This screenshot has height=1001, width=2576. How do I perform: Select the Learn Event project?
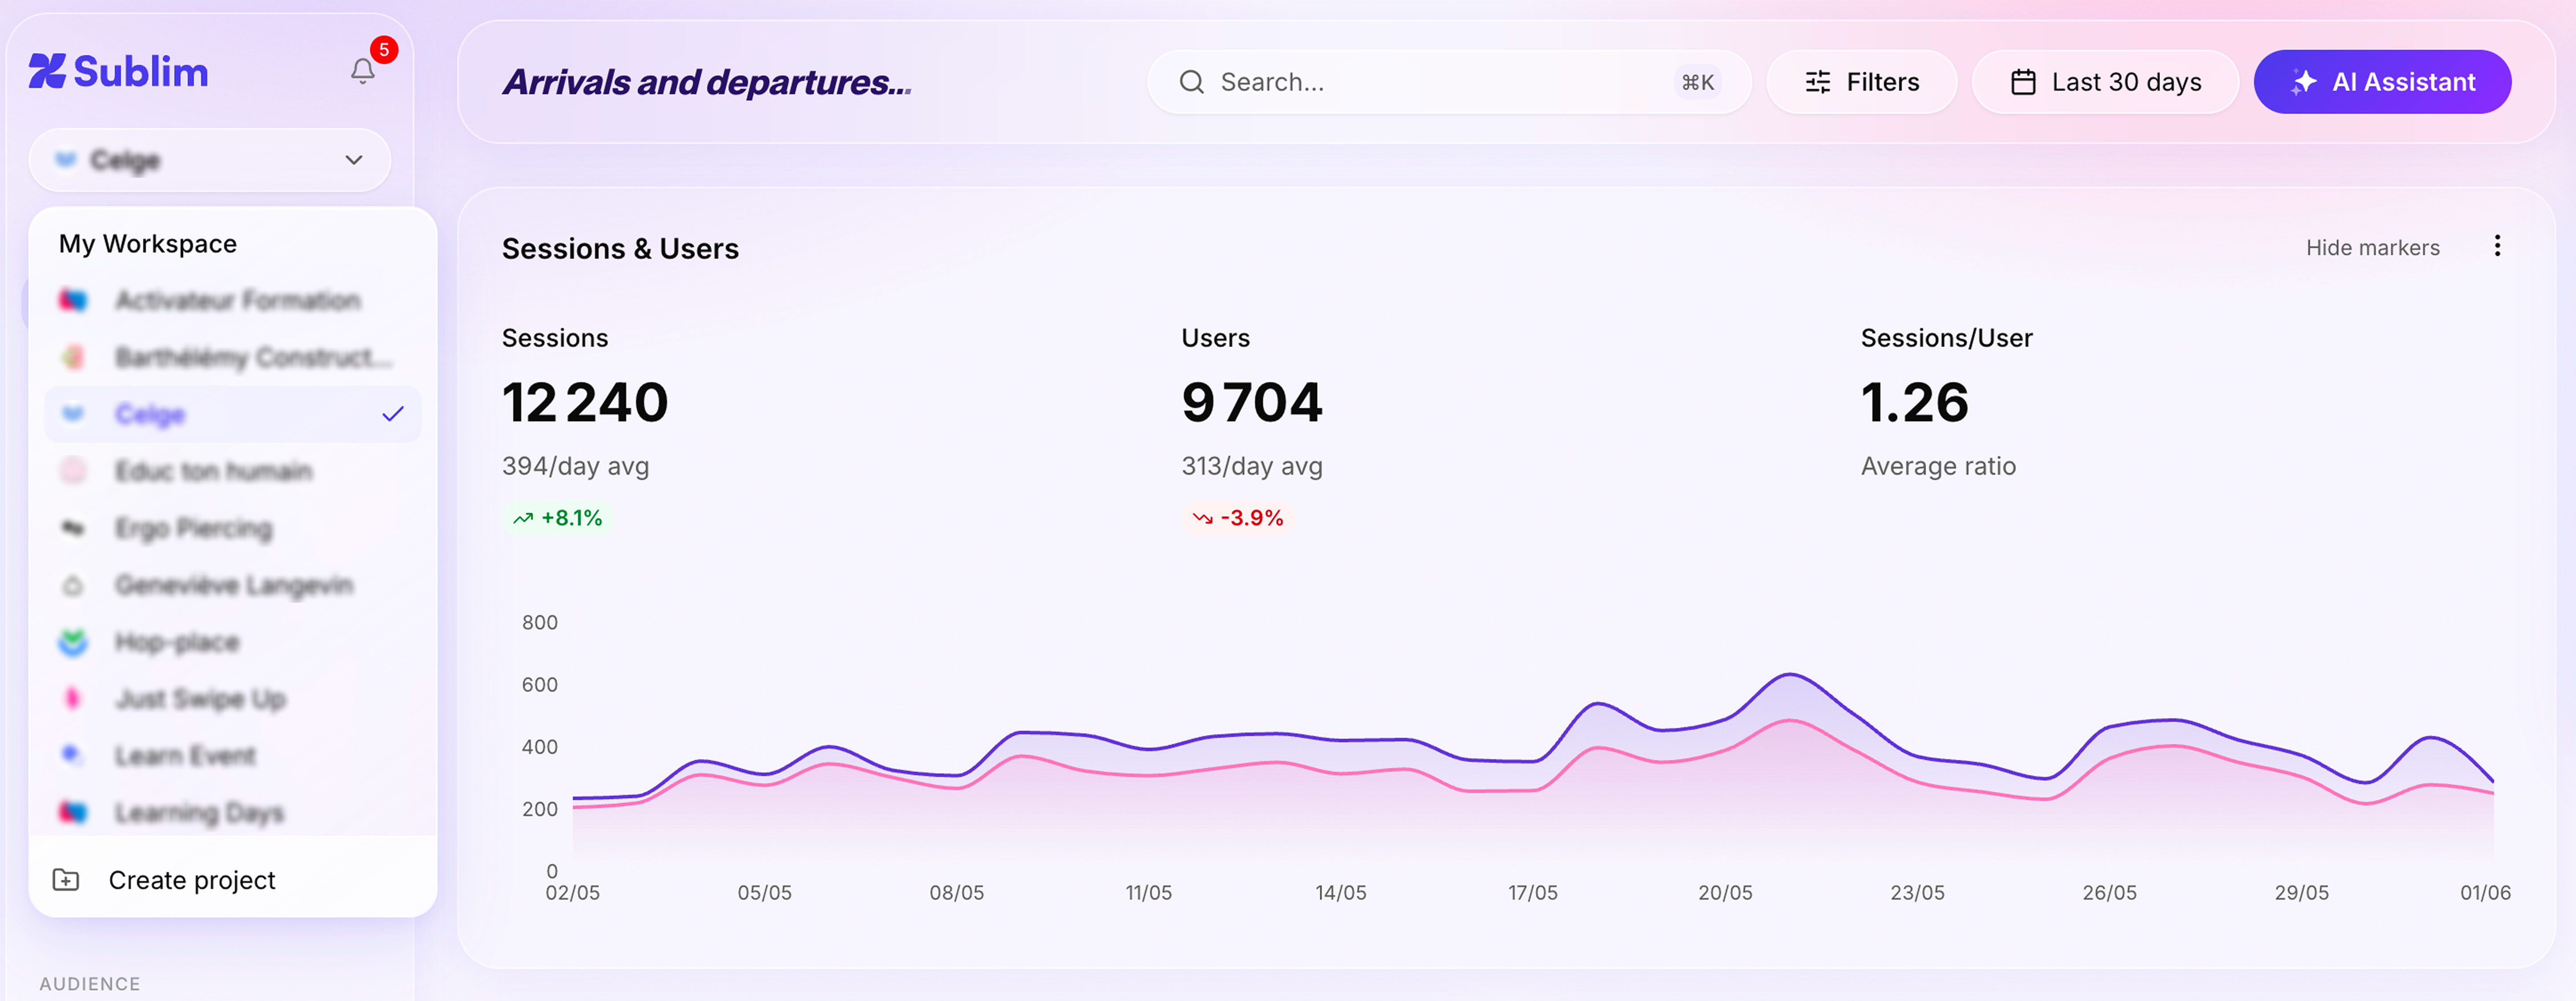[x=232, y=755]
